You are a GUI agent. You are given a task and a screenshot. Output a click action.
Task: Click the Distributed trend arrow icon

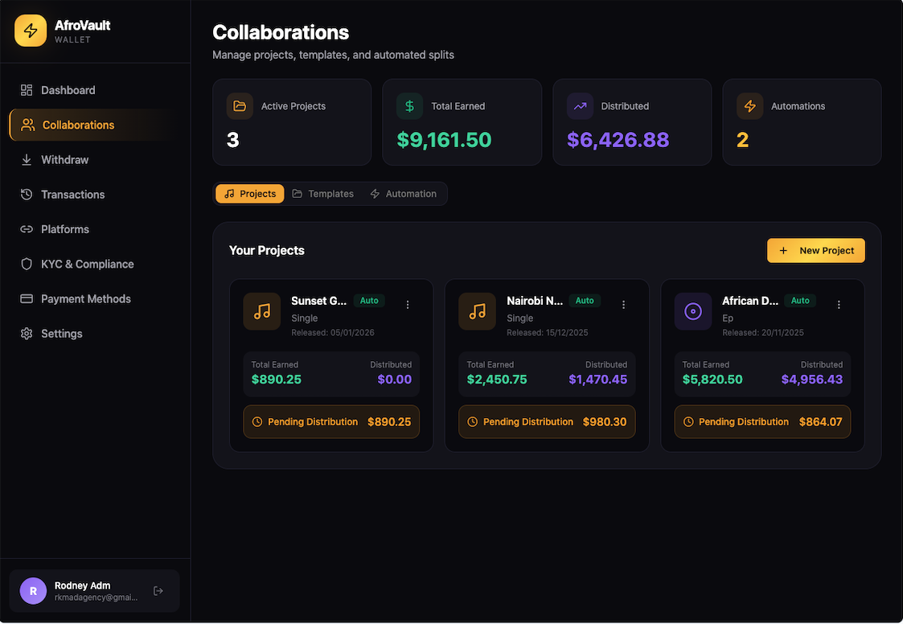580,106
